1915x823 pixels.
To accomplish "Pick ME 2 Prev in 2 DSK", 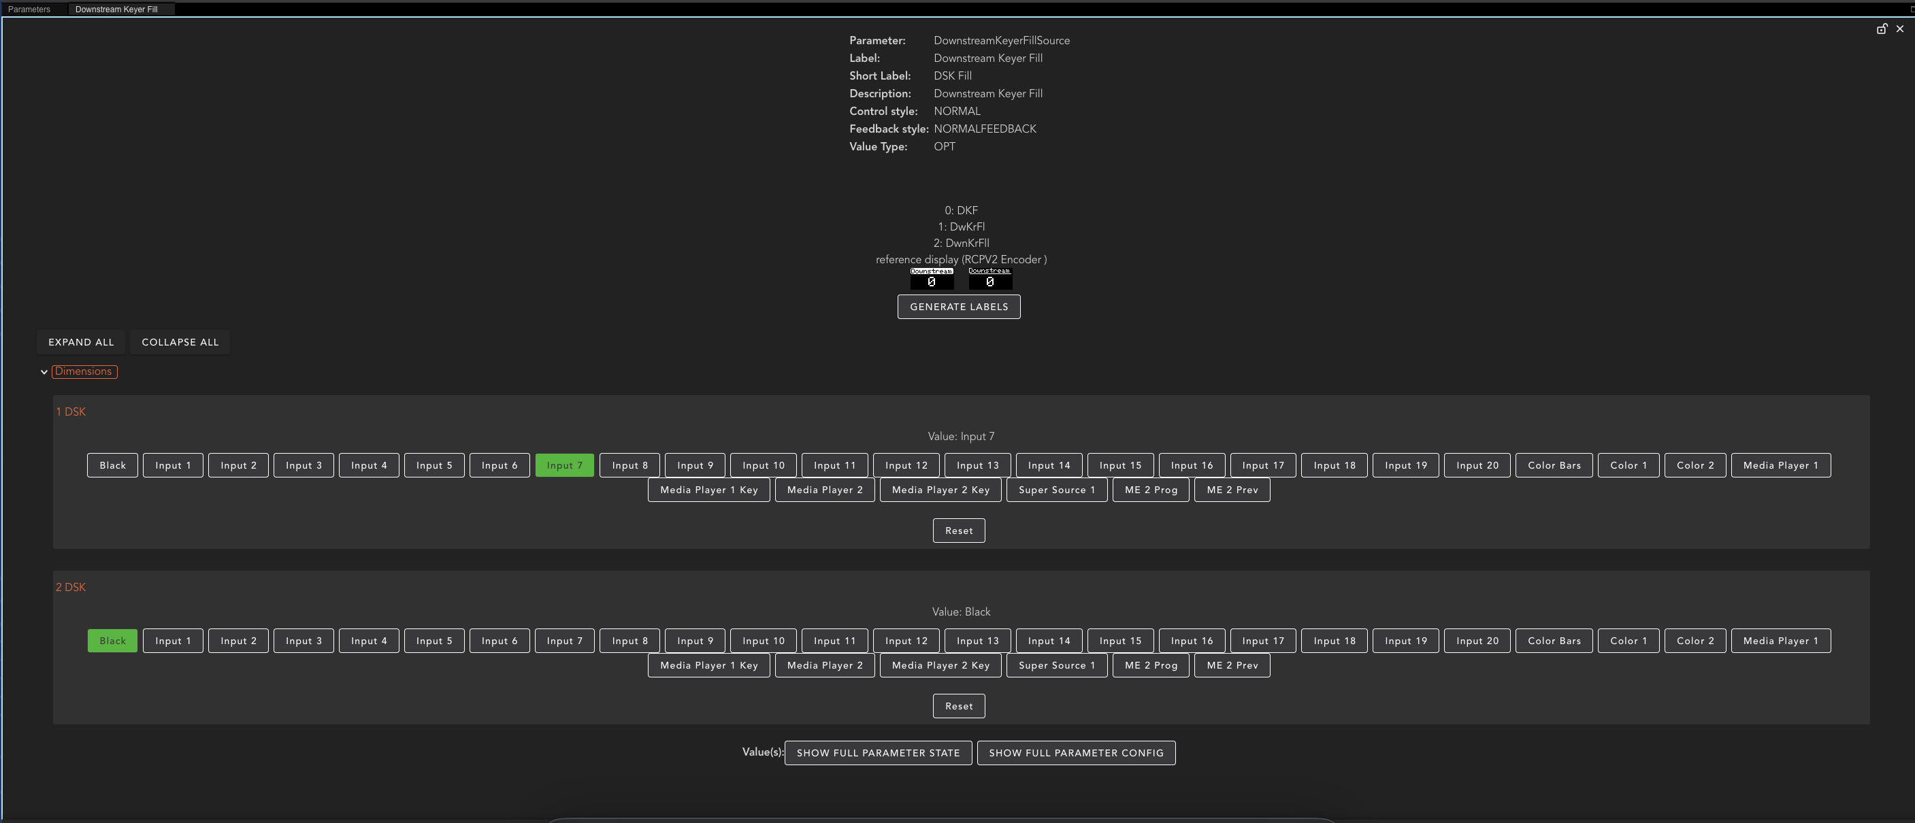I will 1232,665.
